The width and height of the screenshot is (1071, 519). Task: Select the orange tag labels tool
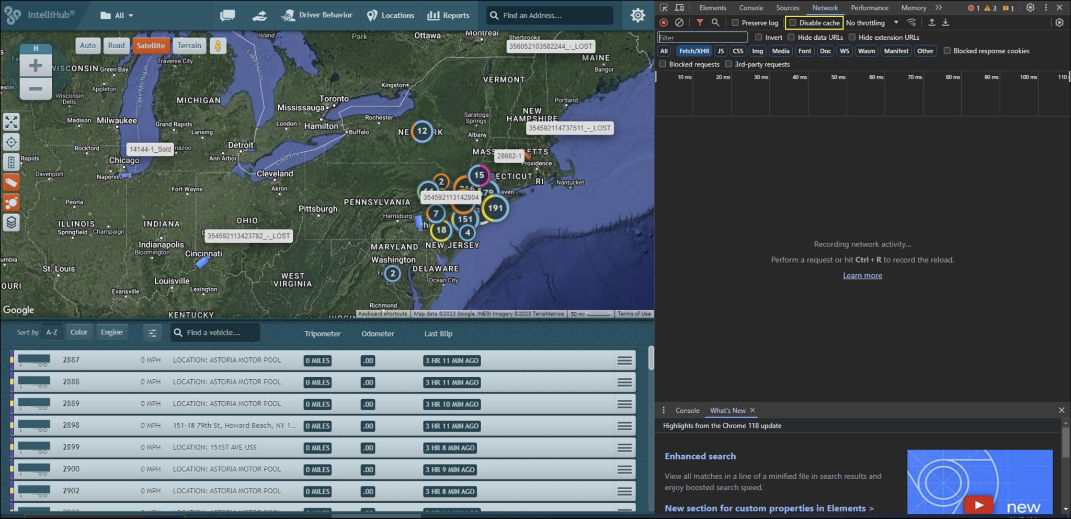pyautogui.click(x=11, y=182)
